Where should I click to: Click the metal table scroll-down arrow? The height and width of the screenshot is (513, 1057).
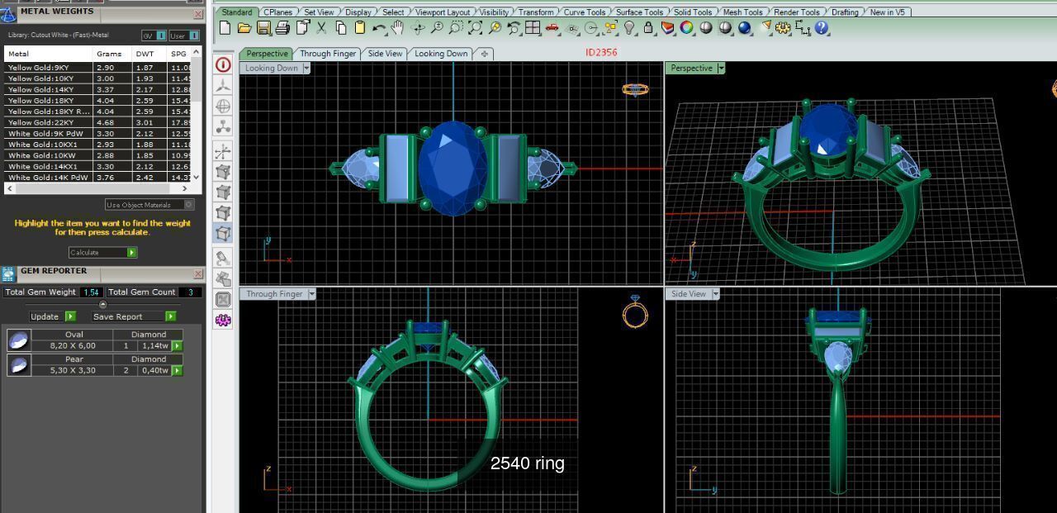[197, 178]
